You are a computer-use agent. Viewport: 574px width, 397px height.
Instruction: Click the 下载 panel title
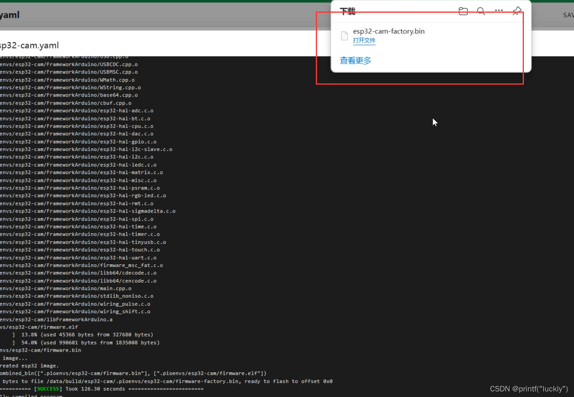347,12
